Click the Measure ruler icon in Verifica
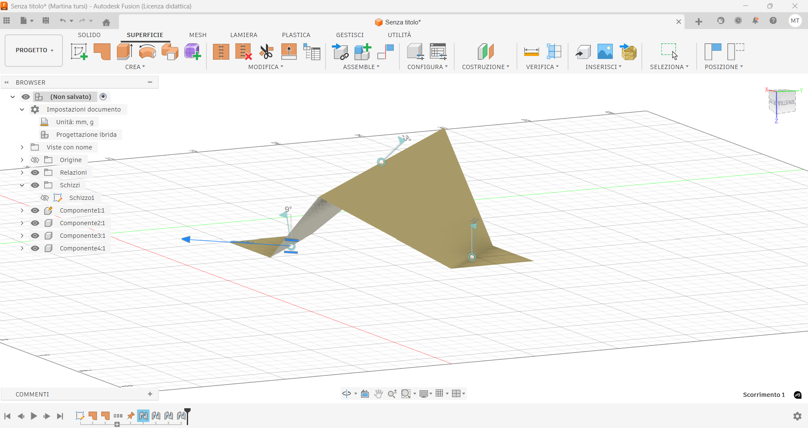The height and width of the screenshot is (428, 808). pos(531,52)
